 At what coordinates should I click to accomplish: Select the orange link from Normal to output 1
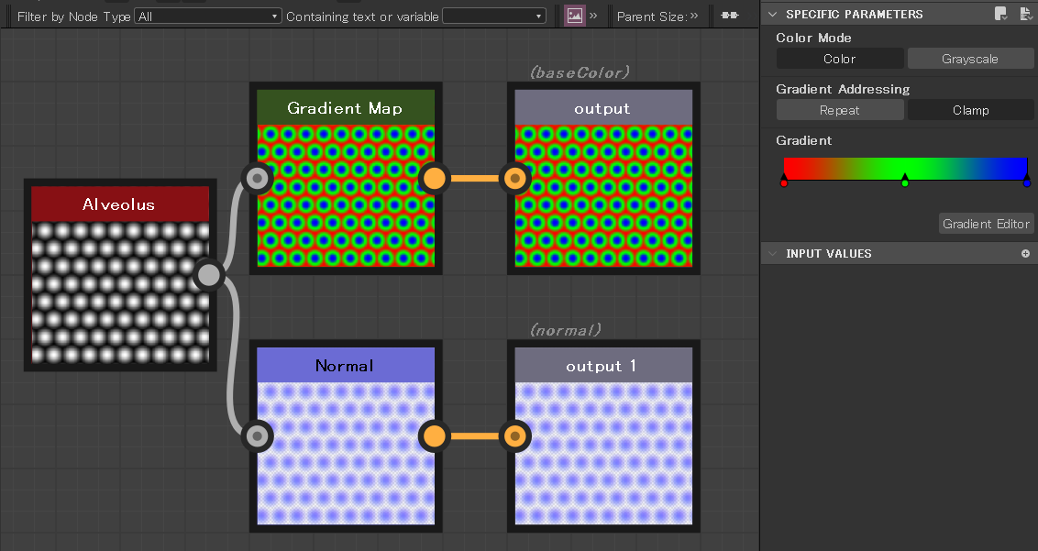[x=475, y=435]
